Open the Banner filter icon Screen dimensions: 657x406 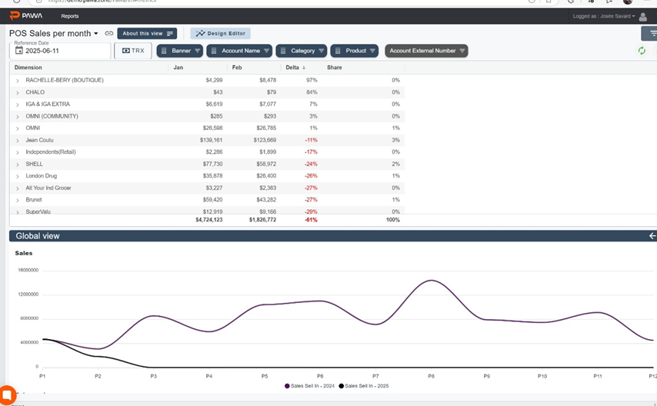tap(197, 51)
